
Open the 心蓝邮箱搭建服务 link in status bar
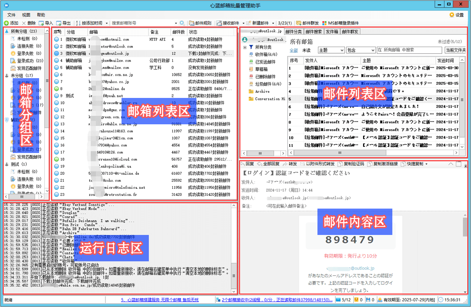160,300
